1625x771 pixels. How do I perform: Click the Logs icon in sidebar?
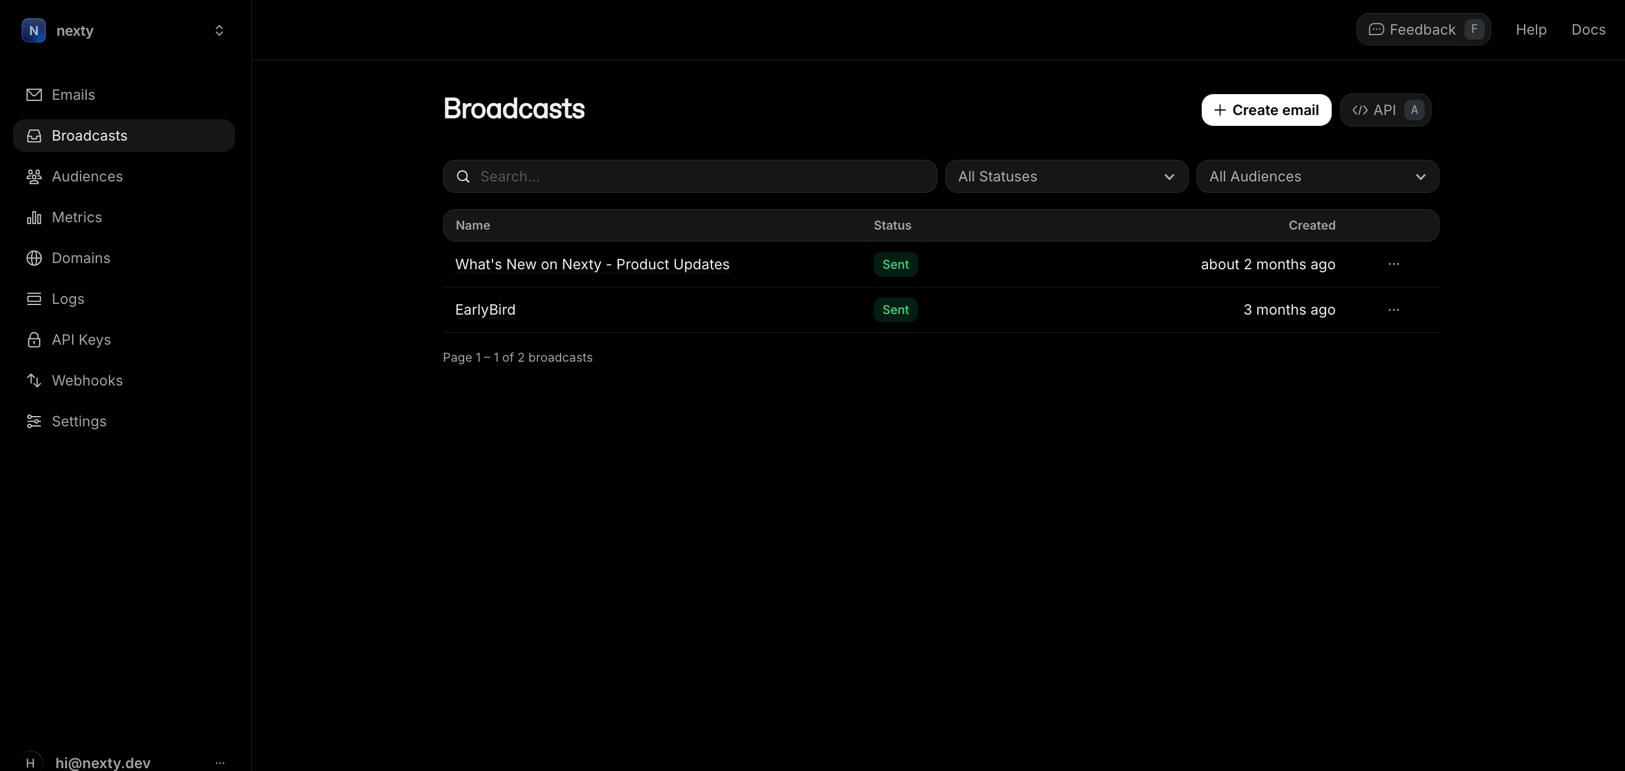[x=34, y=299]
